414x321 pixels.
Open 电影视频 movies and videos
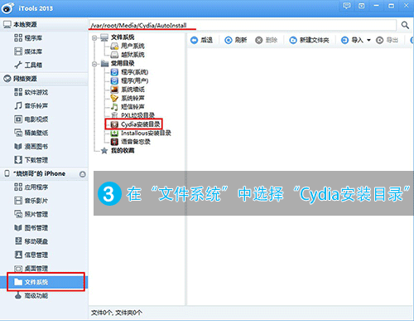coord(31,119)
